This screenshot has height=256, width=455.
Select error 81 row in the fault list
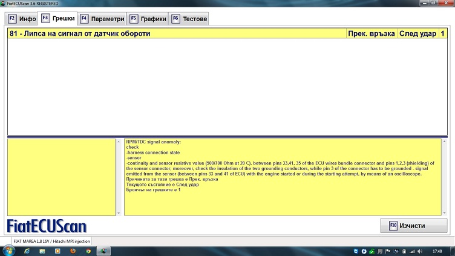click(x=175, y=34)
